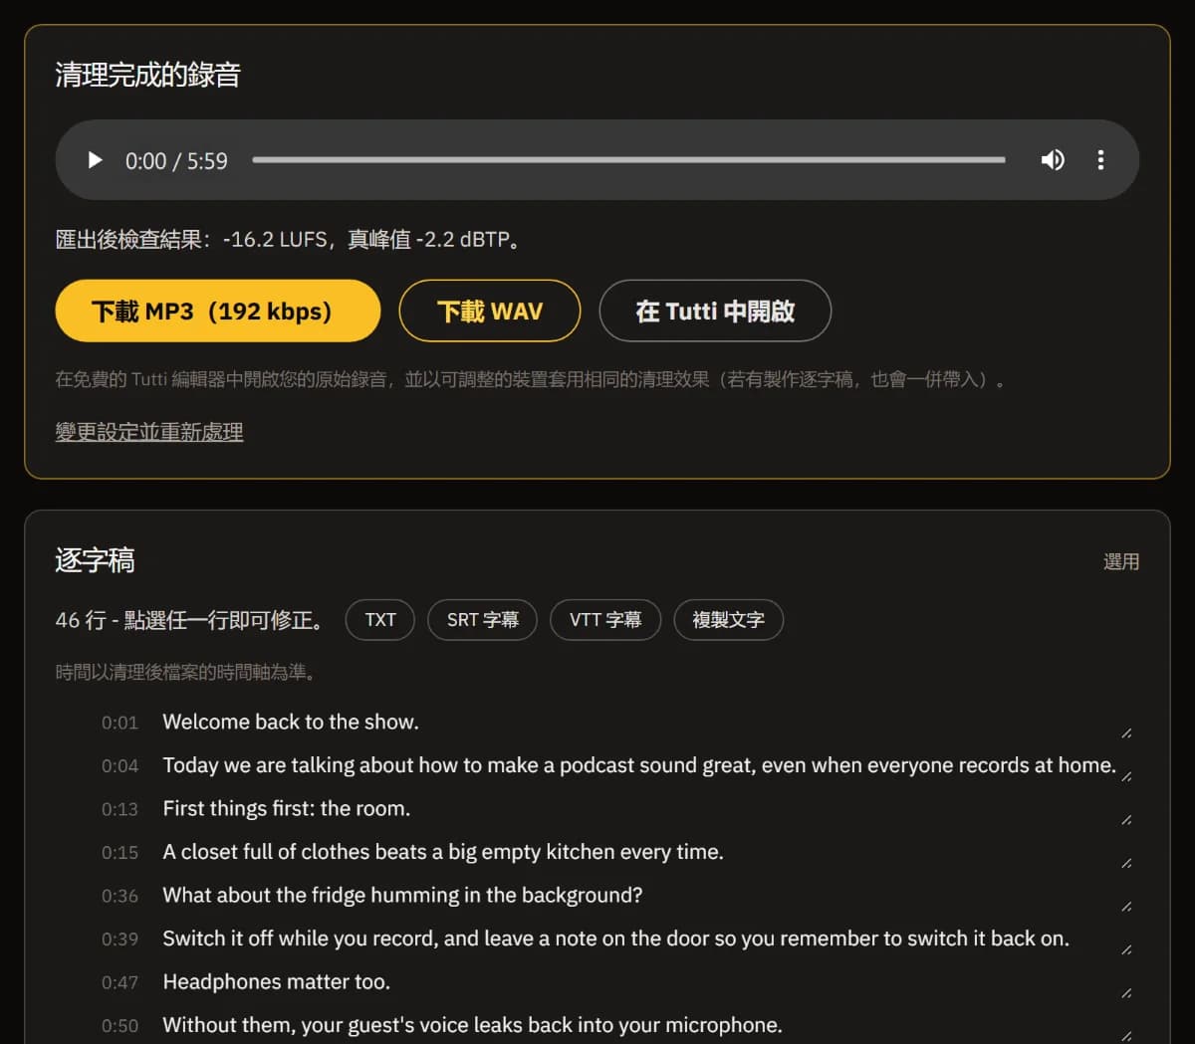Seek along the audio progress bar

click(628, 160)
